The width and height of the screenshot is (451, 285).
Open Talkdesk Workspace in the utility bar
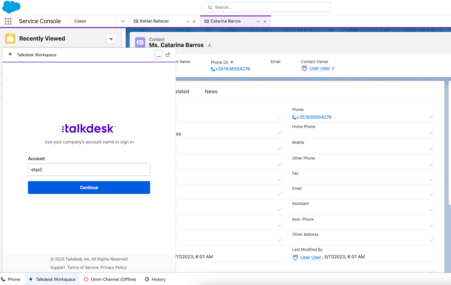52,279
